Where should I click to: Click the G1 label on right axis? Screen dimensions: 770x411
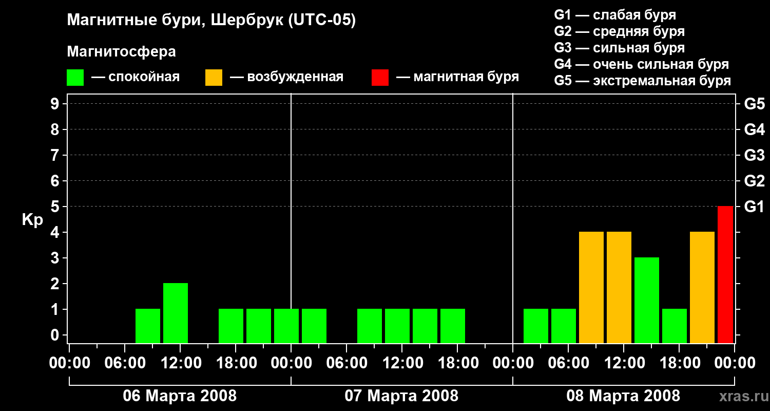[754, 207]
